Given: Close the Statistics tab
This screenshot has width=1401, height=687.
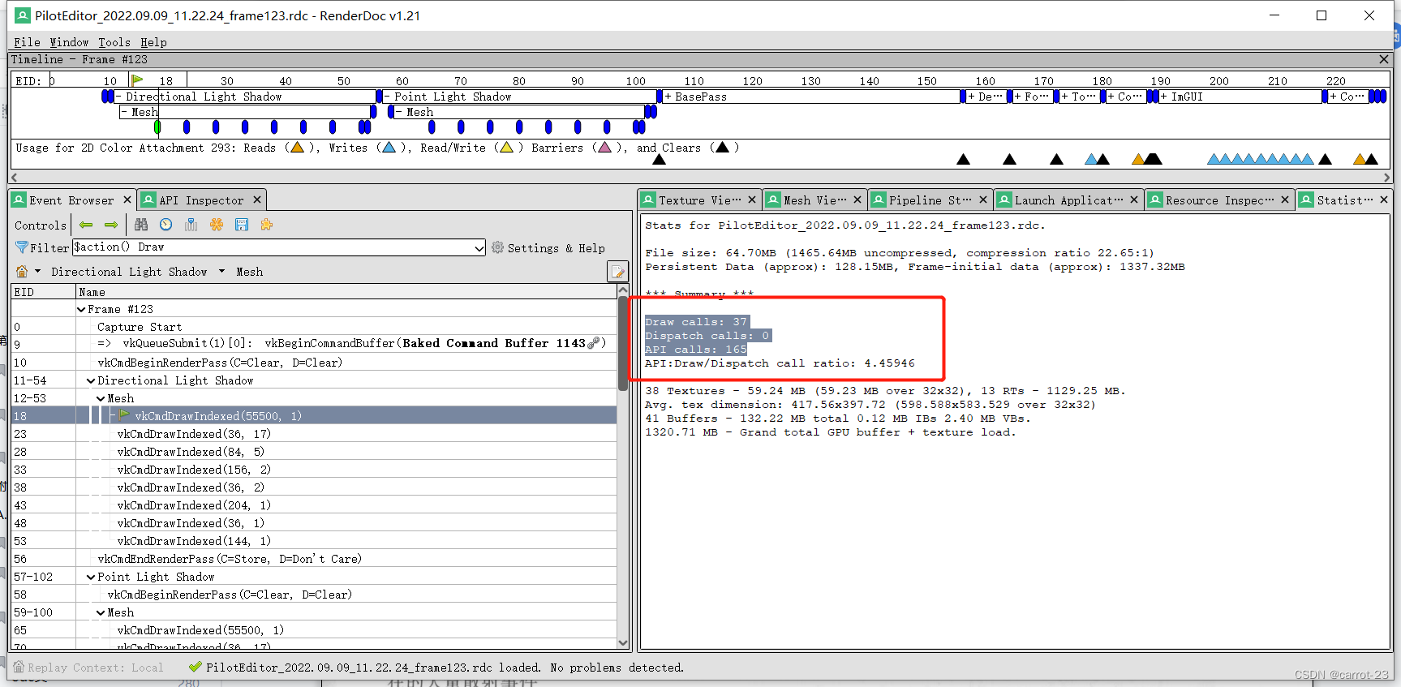Looking at the screenshot, I should point(1384,200).
